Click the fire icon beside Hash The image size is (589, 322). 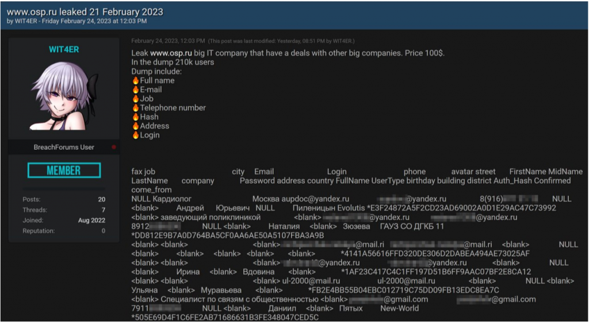click(x=135, y=117)
